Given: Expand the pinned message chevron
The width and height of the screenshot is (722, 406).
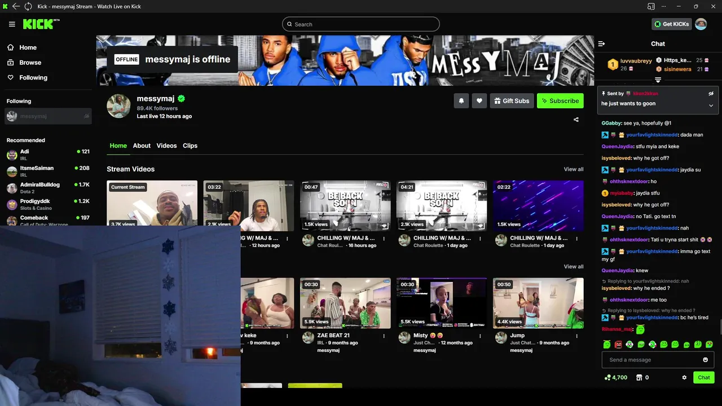Looking at the screenshot, I should (x=711, y=105).
